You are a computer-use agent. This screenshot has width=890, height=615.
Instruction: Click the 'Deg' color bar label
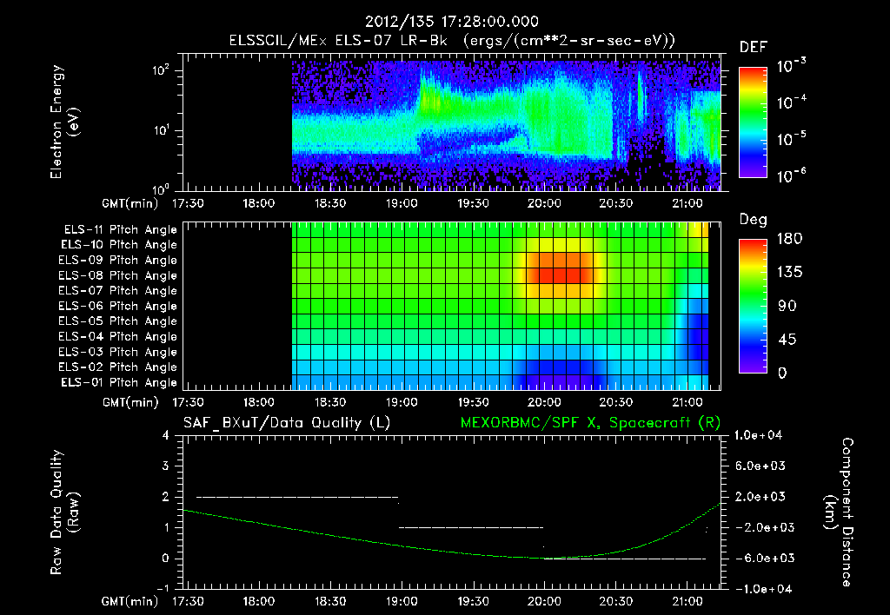[754, 220]
